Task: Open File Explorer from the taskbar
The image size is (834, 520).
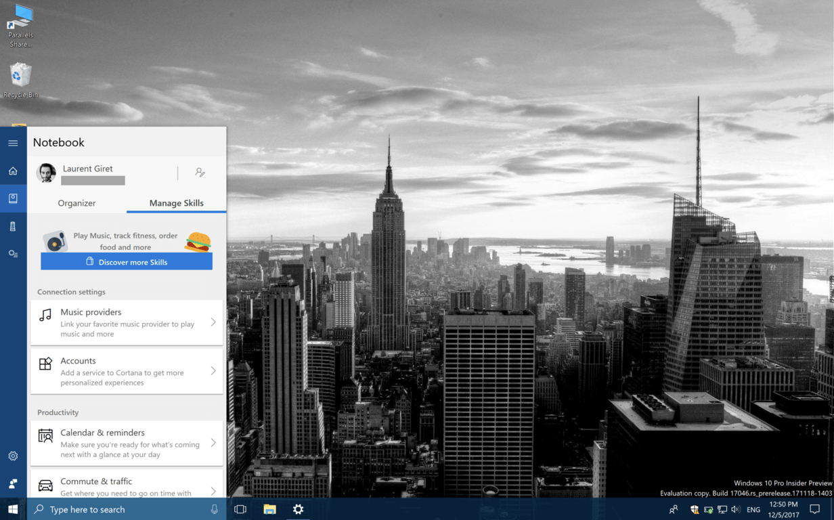Action: pyautogui.click(x=269, y=509)
